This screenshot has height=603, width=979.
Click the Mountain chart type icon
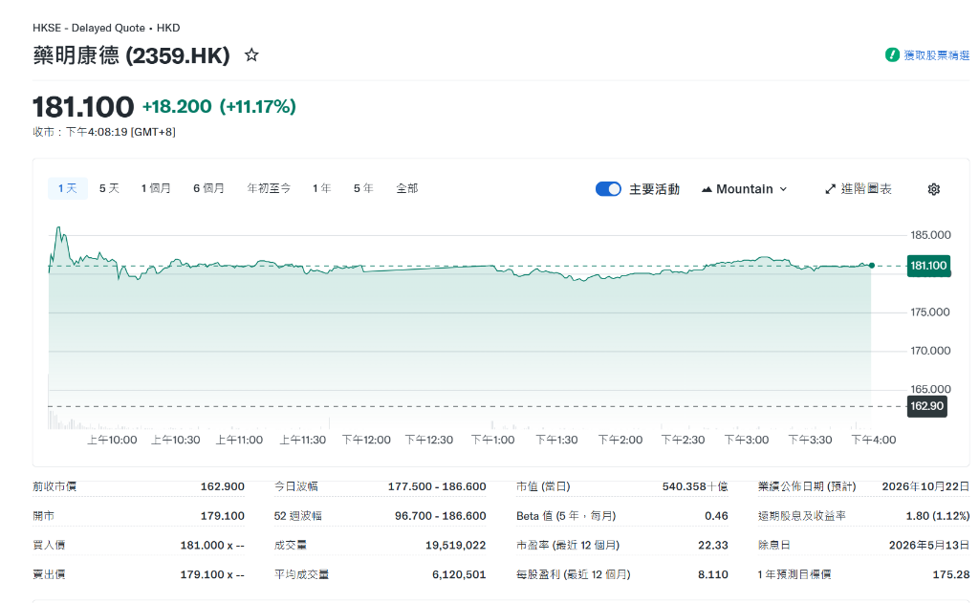pos(707,189)
